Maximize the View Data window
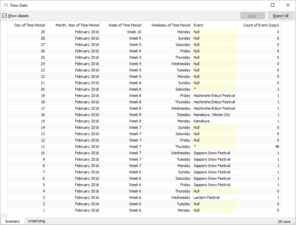This screenshot has height=225, width=296. [x=273, y=5]
